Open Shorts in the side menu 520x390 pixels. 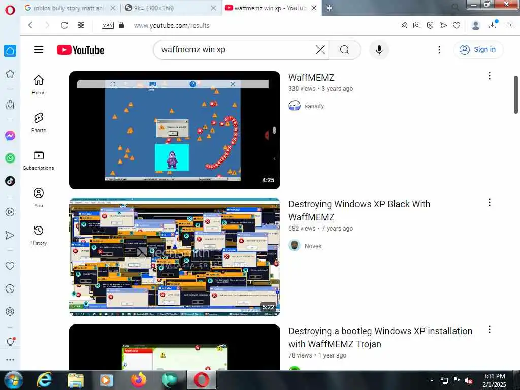pos(39,122)
